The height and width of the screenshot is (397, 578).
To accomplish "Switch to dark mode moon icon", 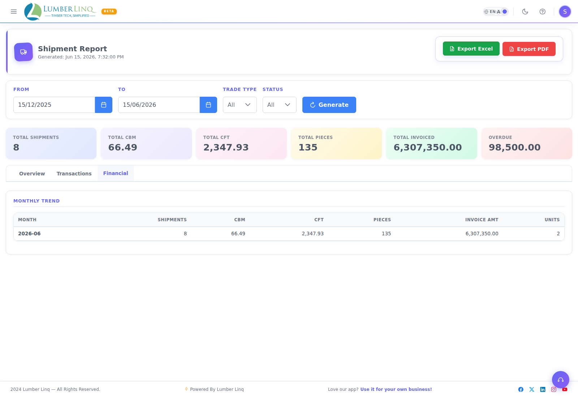I will tap(525, 12).
